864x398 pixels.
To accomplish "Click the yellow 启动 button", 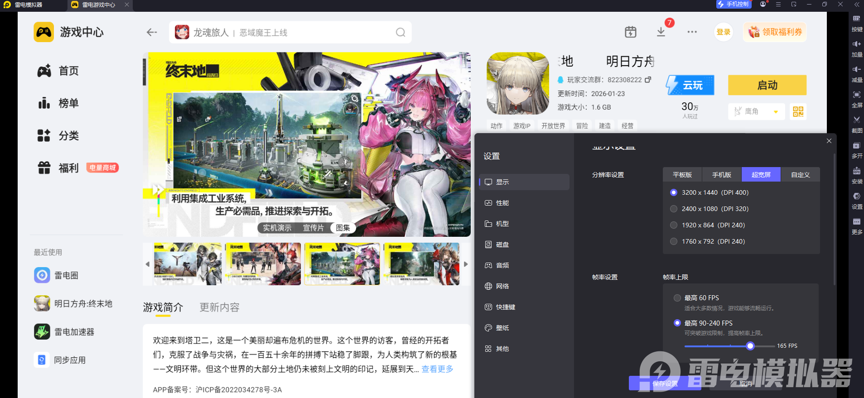I will (x=767, y=85).
